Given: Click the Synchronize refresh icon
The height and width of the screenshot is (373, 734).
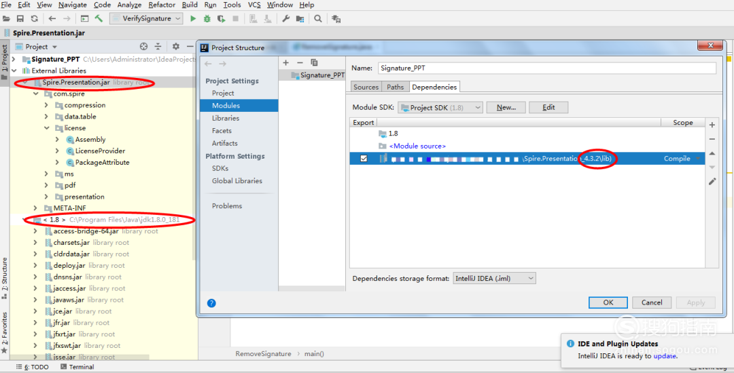Looking at the screenshot, I should coord(34,19).
